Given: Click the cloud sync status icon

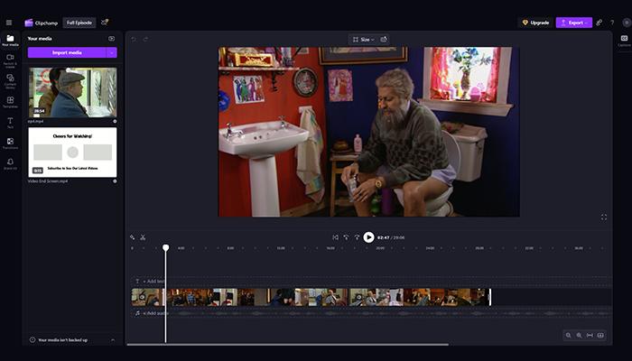Looking at the screenshot, I should tap(105, 23).
